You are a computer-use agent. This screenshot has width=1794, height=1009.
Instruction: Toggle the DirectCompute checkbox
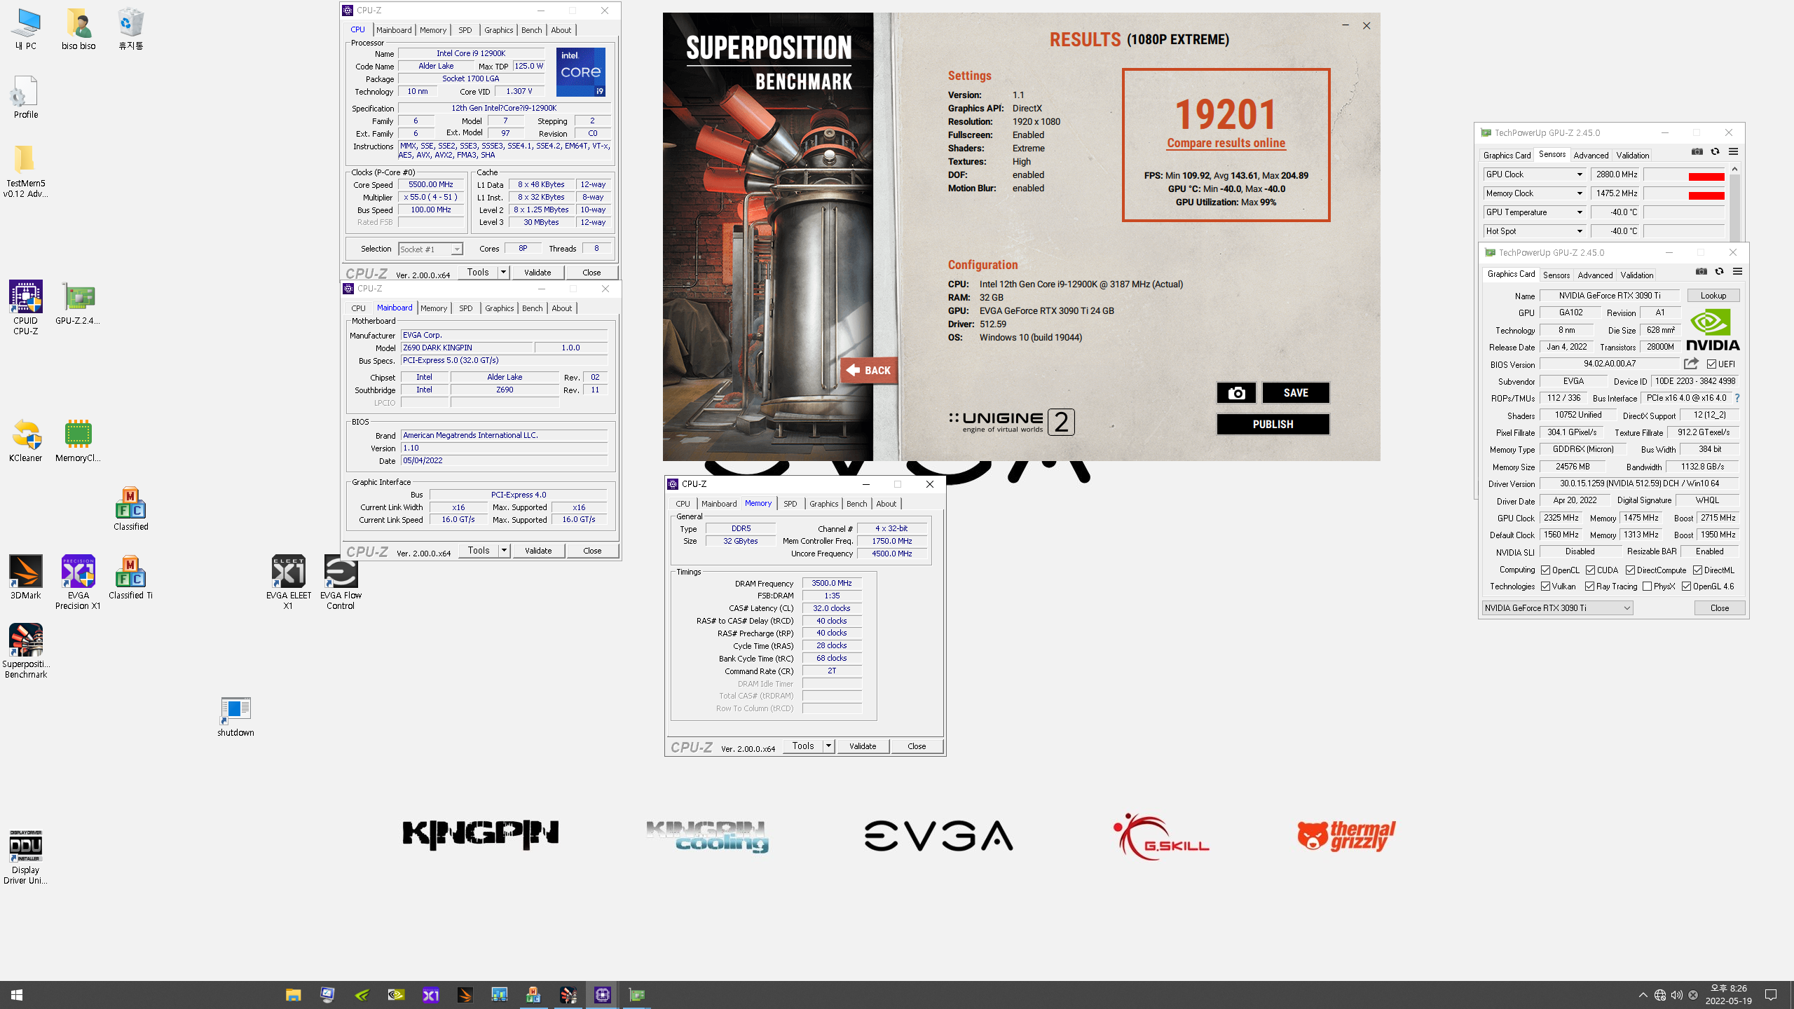tap(1630, 570)
